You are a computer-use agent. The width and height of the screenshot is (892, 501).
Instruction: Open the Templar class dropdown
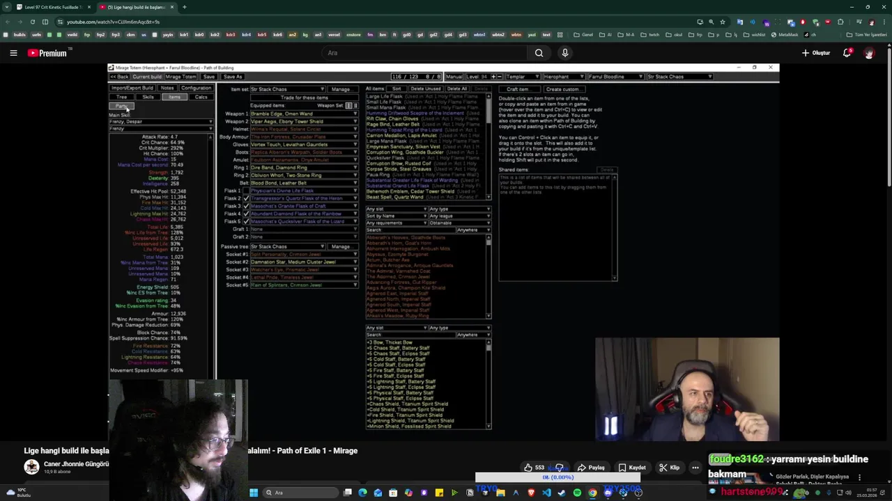522,77
